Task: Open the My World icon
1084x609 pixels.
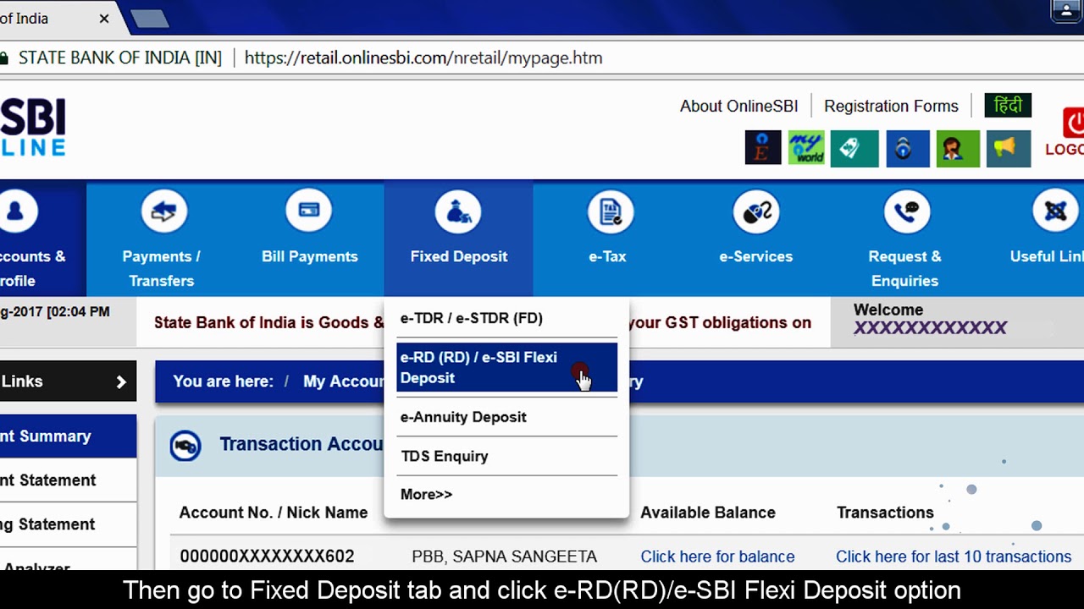Action: click(x=806, y=149)
